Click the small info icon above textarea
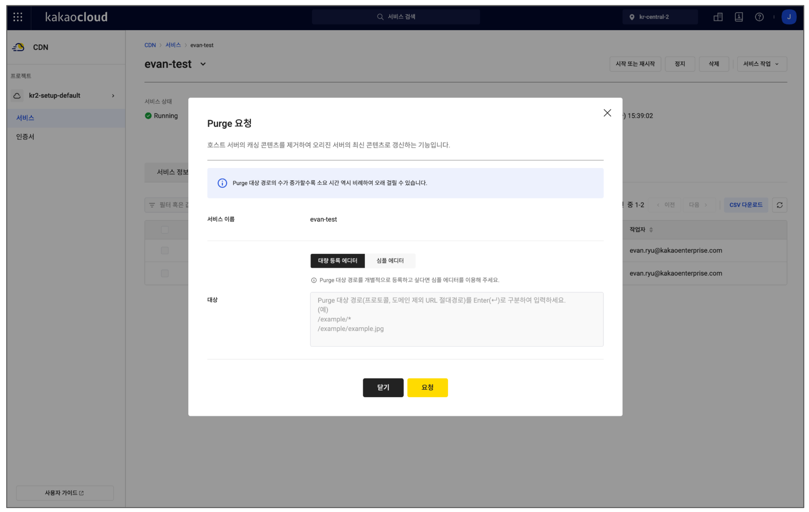Image resolution: width=809 pixels, height=512 pixels. tap(314, 280)
